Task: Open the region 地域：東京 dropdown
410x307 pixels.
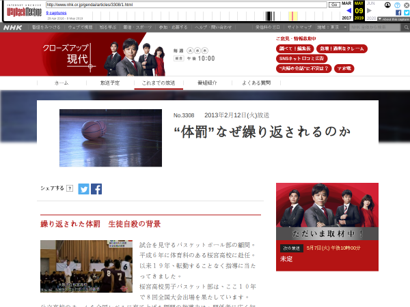Action: (x=331, y=27)
